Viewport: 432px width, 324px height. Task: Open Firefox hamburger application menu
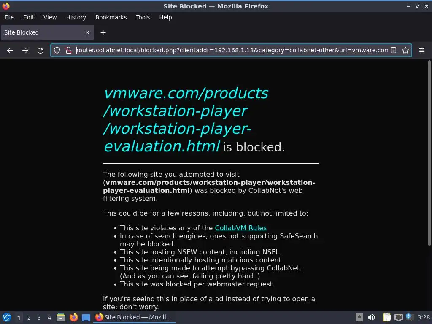click(422, 50)
